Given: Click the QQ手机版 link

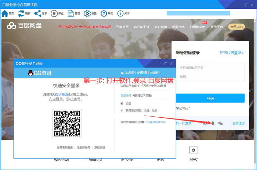Looking at the screenshot, I should tap(61, 94).
